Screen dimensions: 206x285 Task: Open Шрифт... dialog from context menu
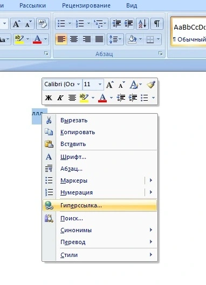click(x=100, y=157)
